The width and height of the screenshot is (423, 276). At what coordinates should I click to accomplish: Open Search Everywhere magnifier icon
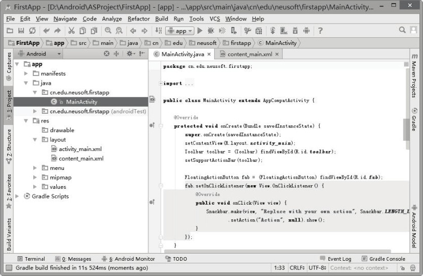click(403, 31)
